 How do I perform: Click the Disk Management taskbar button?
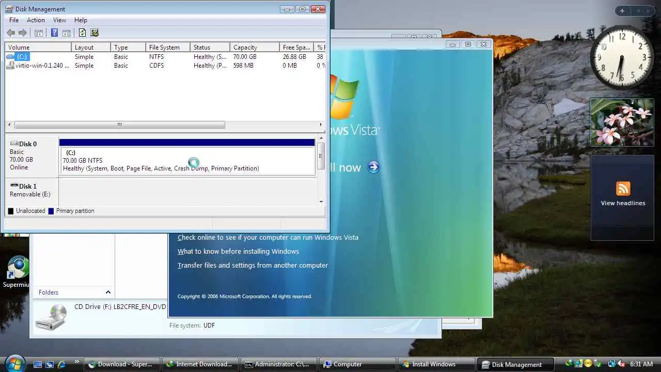[515, 364]
